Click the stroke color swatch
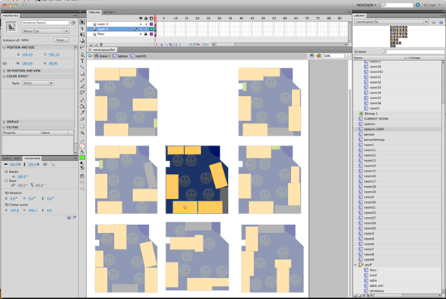 (x=82, y=146)
